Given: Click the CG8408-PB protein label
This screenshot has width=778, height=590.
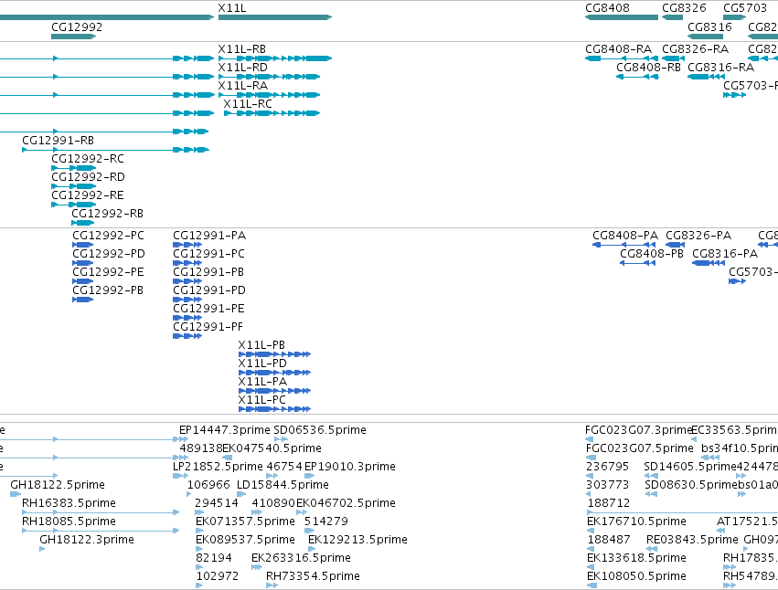Looking at the screenshot, I should tap(652, 253).
